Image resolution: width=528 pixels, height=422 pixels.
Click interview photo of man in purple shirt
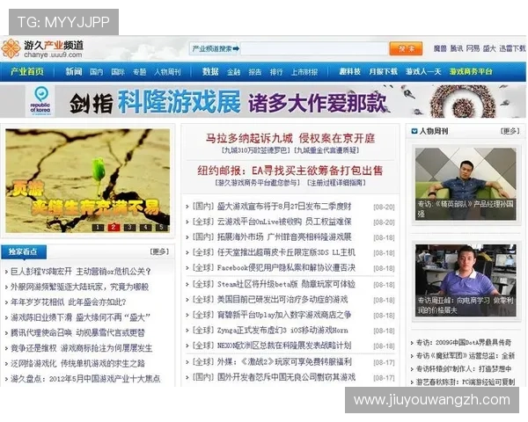click(466, 280)
